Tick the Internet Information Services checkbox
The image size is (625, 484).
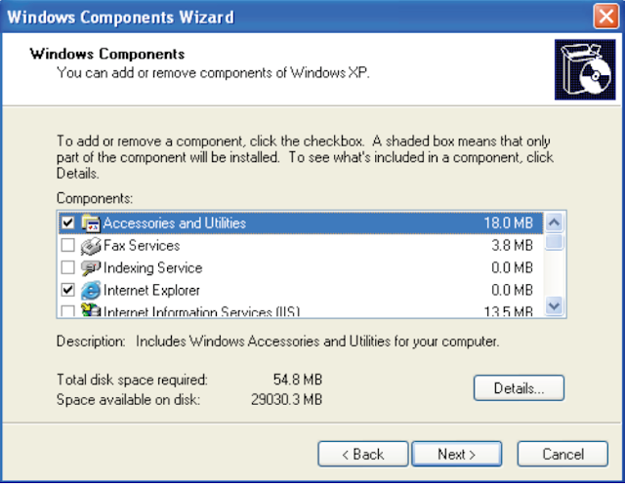[x=67, y=311]
